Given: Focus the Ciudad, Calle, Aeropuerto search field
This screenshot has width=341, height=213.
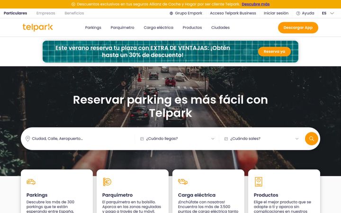Looking at the screenshot, I should pyautogui.click(x=80, y=139).
